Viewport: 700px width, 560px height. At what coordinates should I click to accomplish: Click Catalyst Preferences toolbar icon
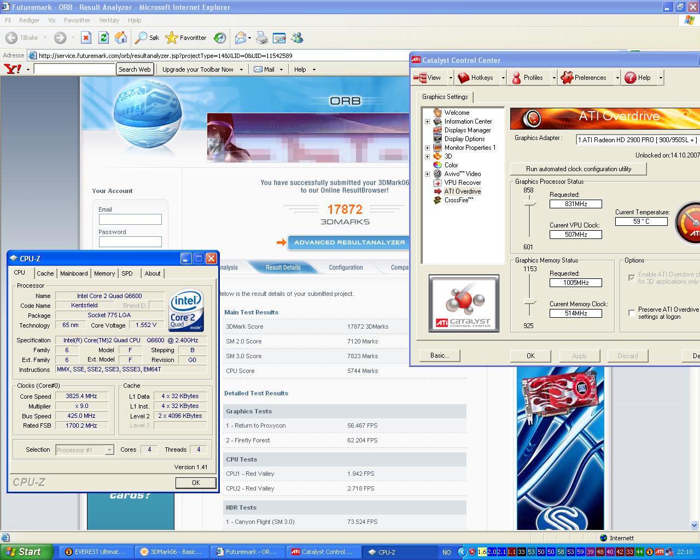pos(584,78)
